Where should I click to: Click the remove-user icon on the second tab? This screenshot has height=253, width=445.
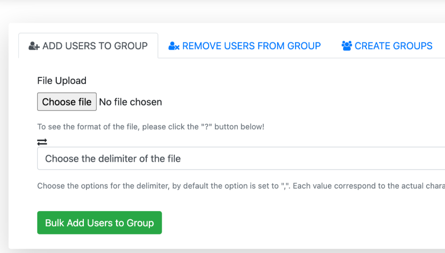pyautogui.click(x=174, y=46)
